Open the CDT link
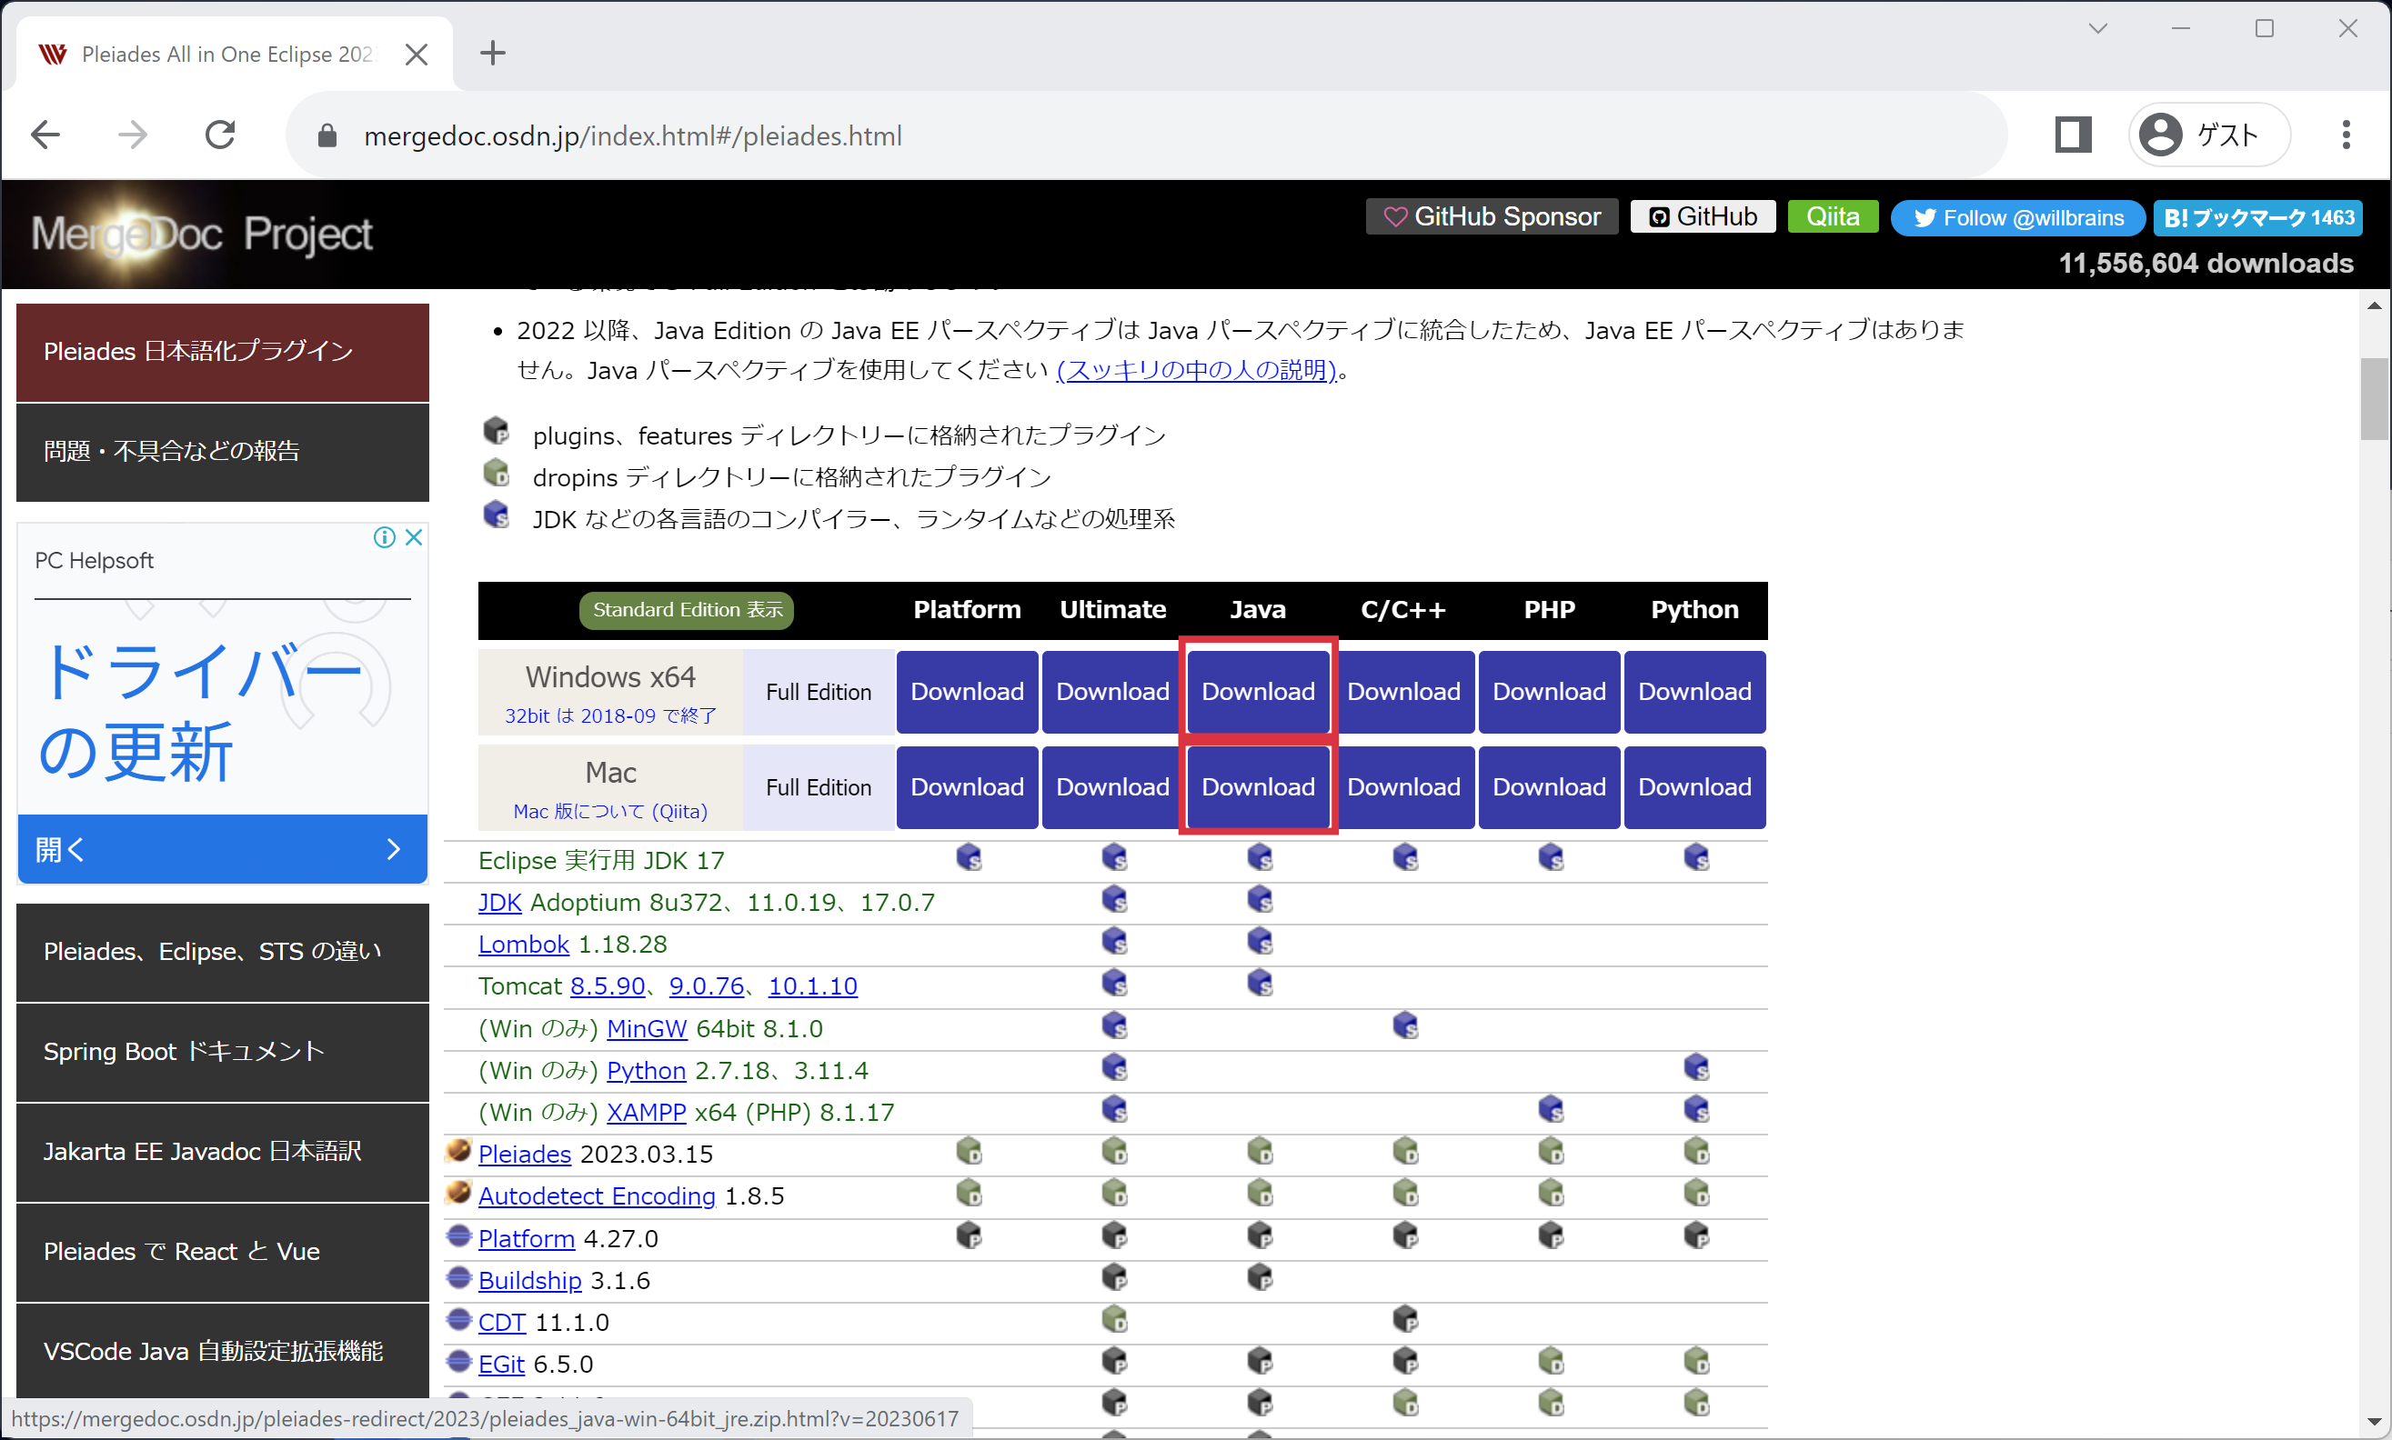 click(x=502, y=1322)
